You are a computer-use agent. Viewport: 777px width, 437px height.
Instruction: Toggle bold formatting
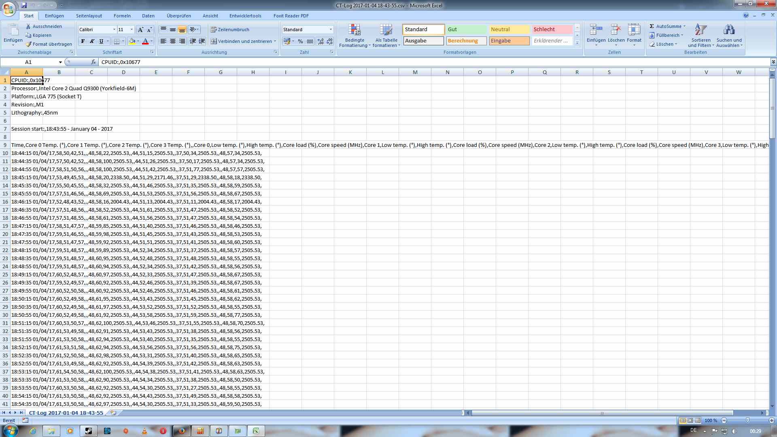pos(83,41)
